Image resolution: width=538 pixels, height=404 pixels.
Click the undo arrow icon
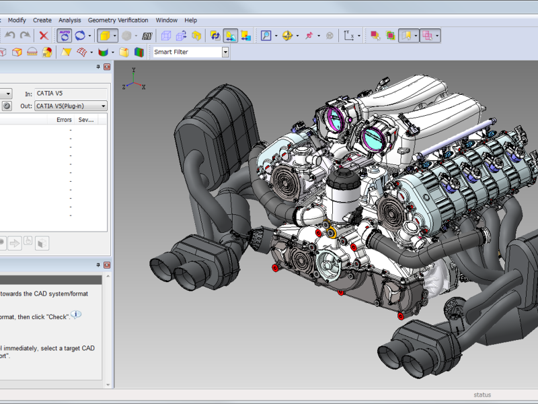pyautogui.click(x=11, y=36)
